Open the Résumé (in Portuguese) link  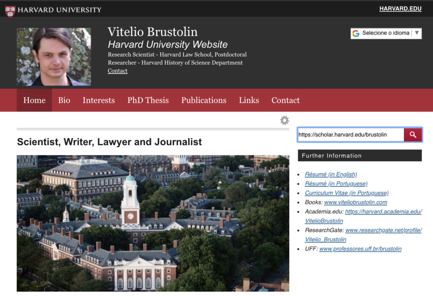[336, 184]
